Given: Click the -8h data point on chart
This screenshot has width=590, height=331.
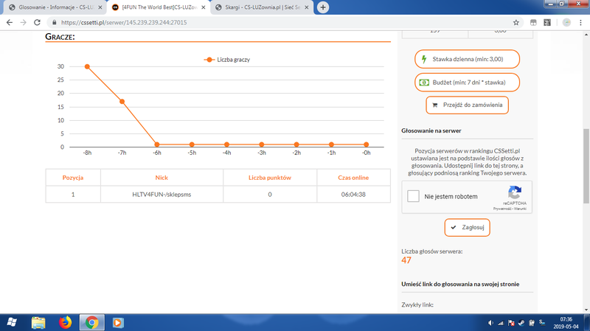Looking at the screenshot, I should (x=87, y=66).
